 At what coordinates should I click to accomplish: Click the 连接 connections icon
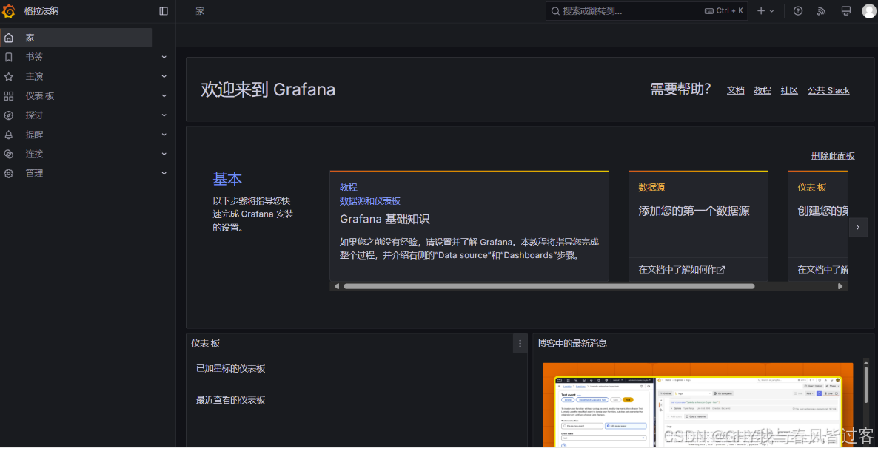click(x=8, y=154)
